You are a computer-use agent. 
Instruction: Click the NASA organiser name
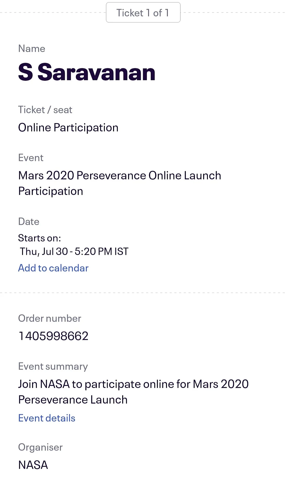tap(33, 465)
